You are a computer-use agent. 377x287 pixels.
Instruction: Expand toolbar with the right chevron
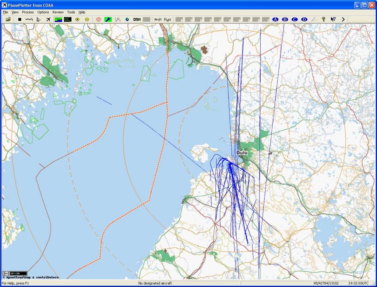(x=343, y=20)
